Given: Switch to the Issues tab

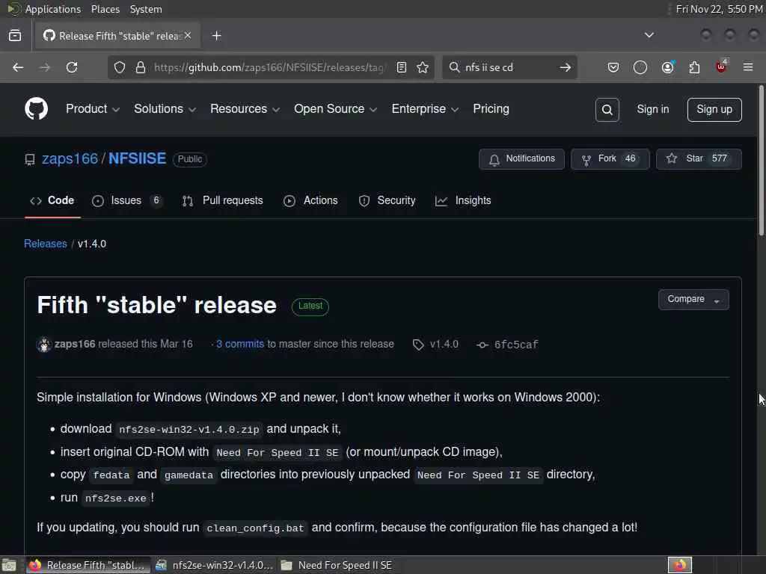Looking at the screenshot, I should pyautogui.click(x=127, y=200).
